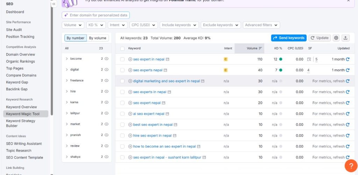This screenshot has height=175, width=358.
Task: Refresh metrics for digital marketing and seo expert
Action: click(348, 81)
